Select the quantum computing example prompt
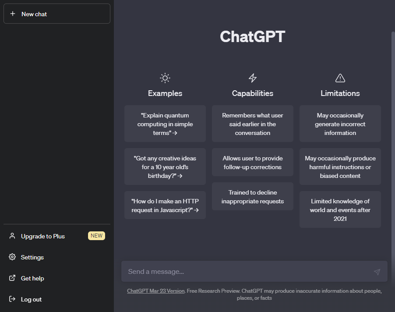Viewport: 395px width, 312px height. click(x=165, y=124)
